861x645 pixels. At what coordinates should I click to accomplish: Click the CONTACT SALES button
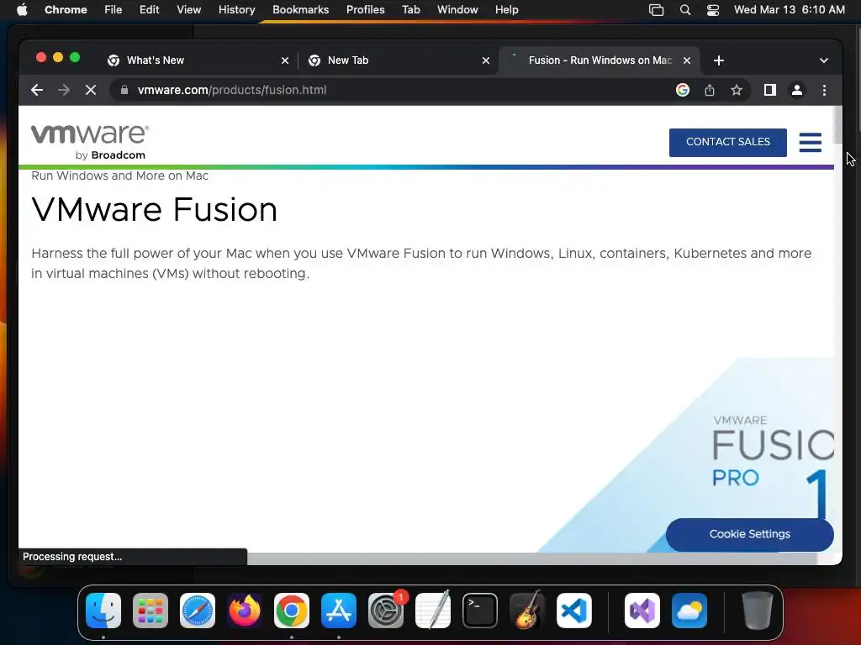click(727, 142)
